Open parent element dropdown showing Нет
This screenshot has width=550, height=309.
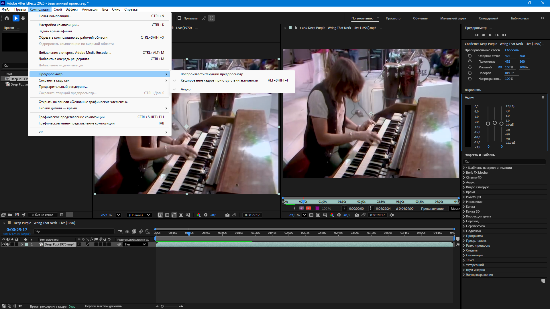(x=135, y=244)
